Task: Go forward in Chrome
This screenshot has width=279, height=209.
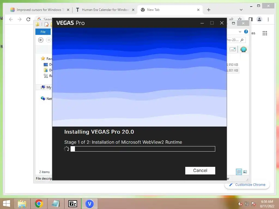Action: coord(20,19)
